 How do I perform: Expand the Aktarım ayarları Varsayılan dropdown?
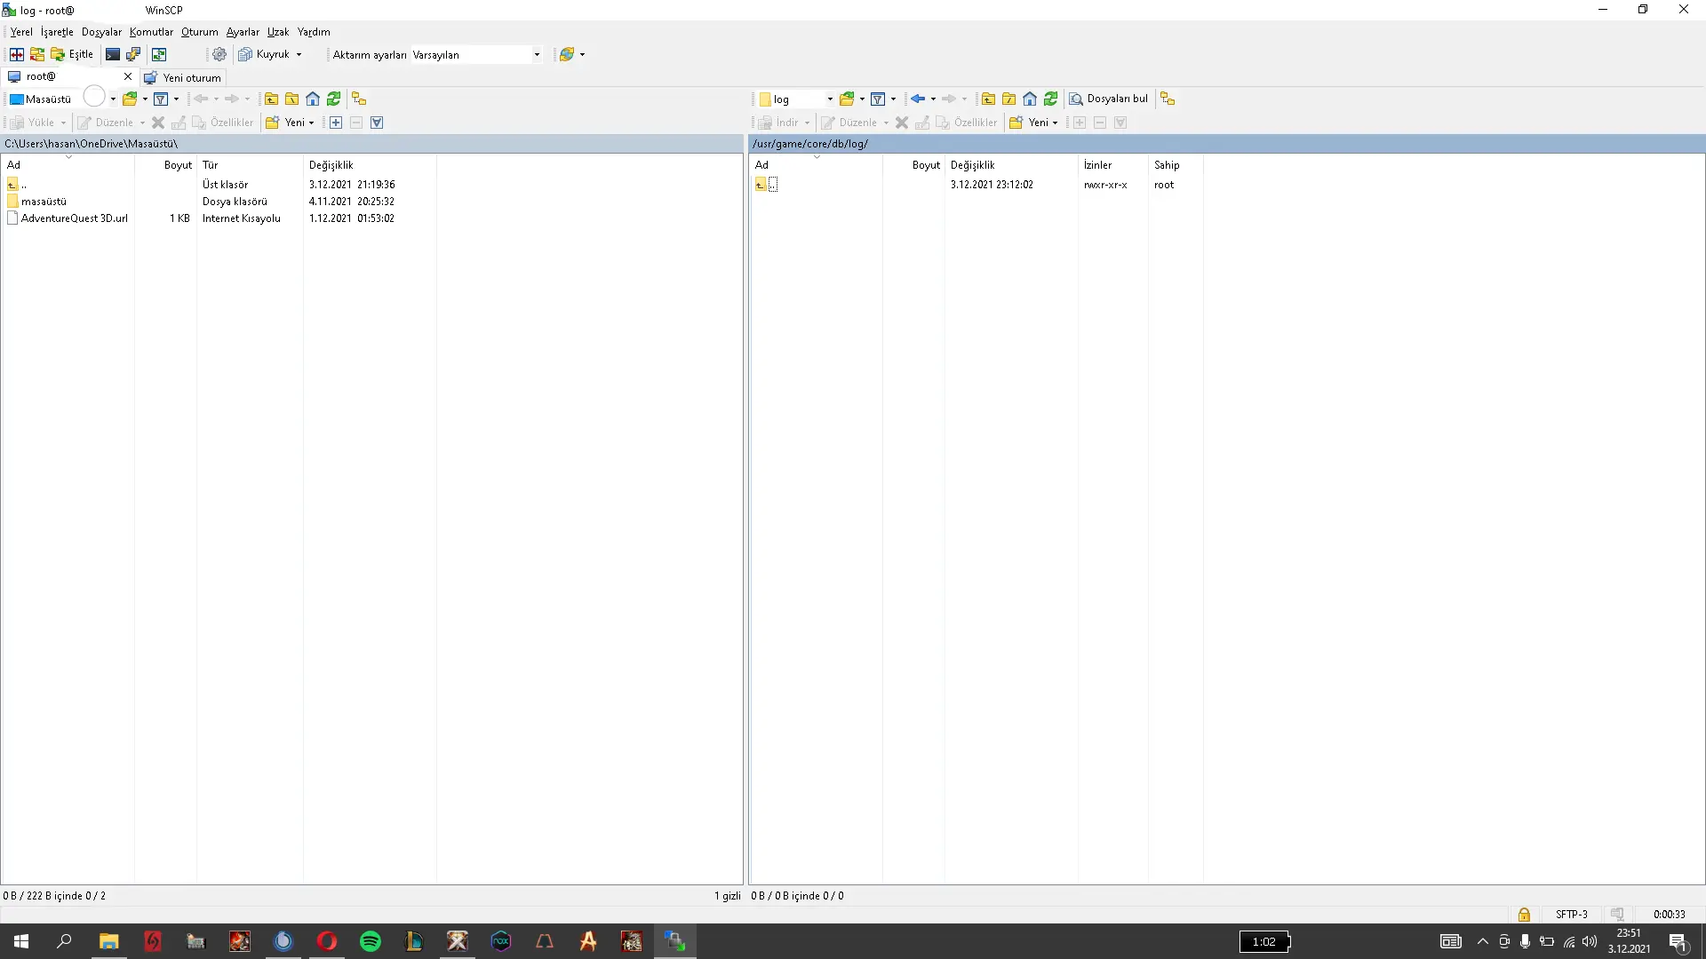(537, 55)
